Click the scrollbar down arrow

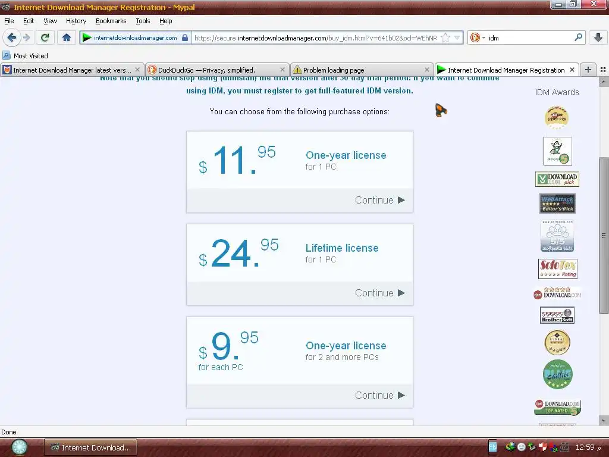click(x=603, y=421)
